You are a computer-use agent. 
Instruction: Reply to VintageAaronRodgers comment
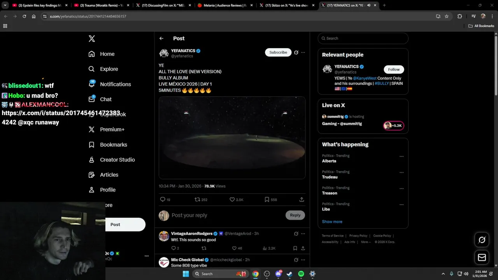coord(175,248)
